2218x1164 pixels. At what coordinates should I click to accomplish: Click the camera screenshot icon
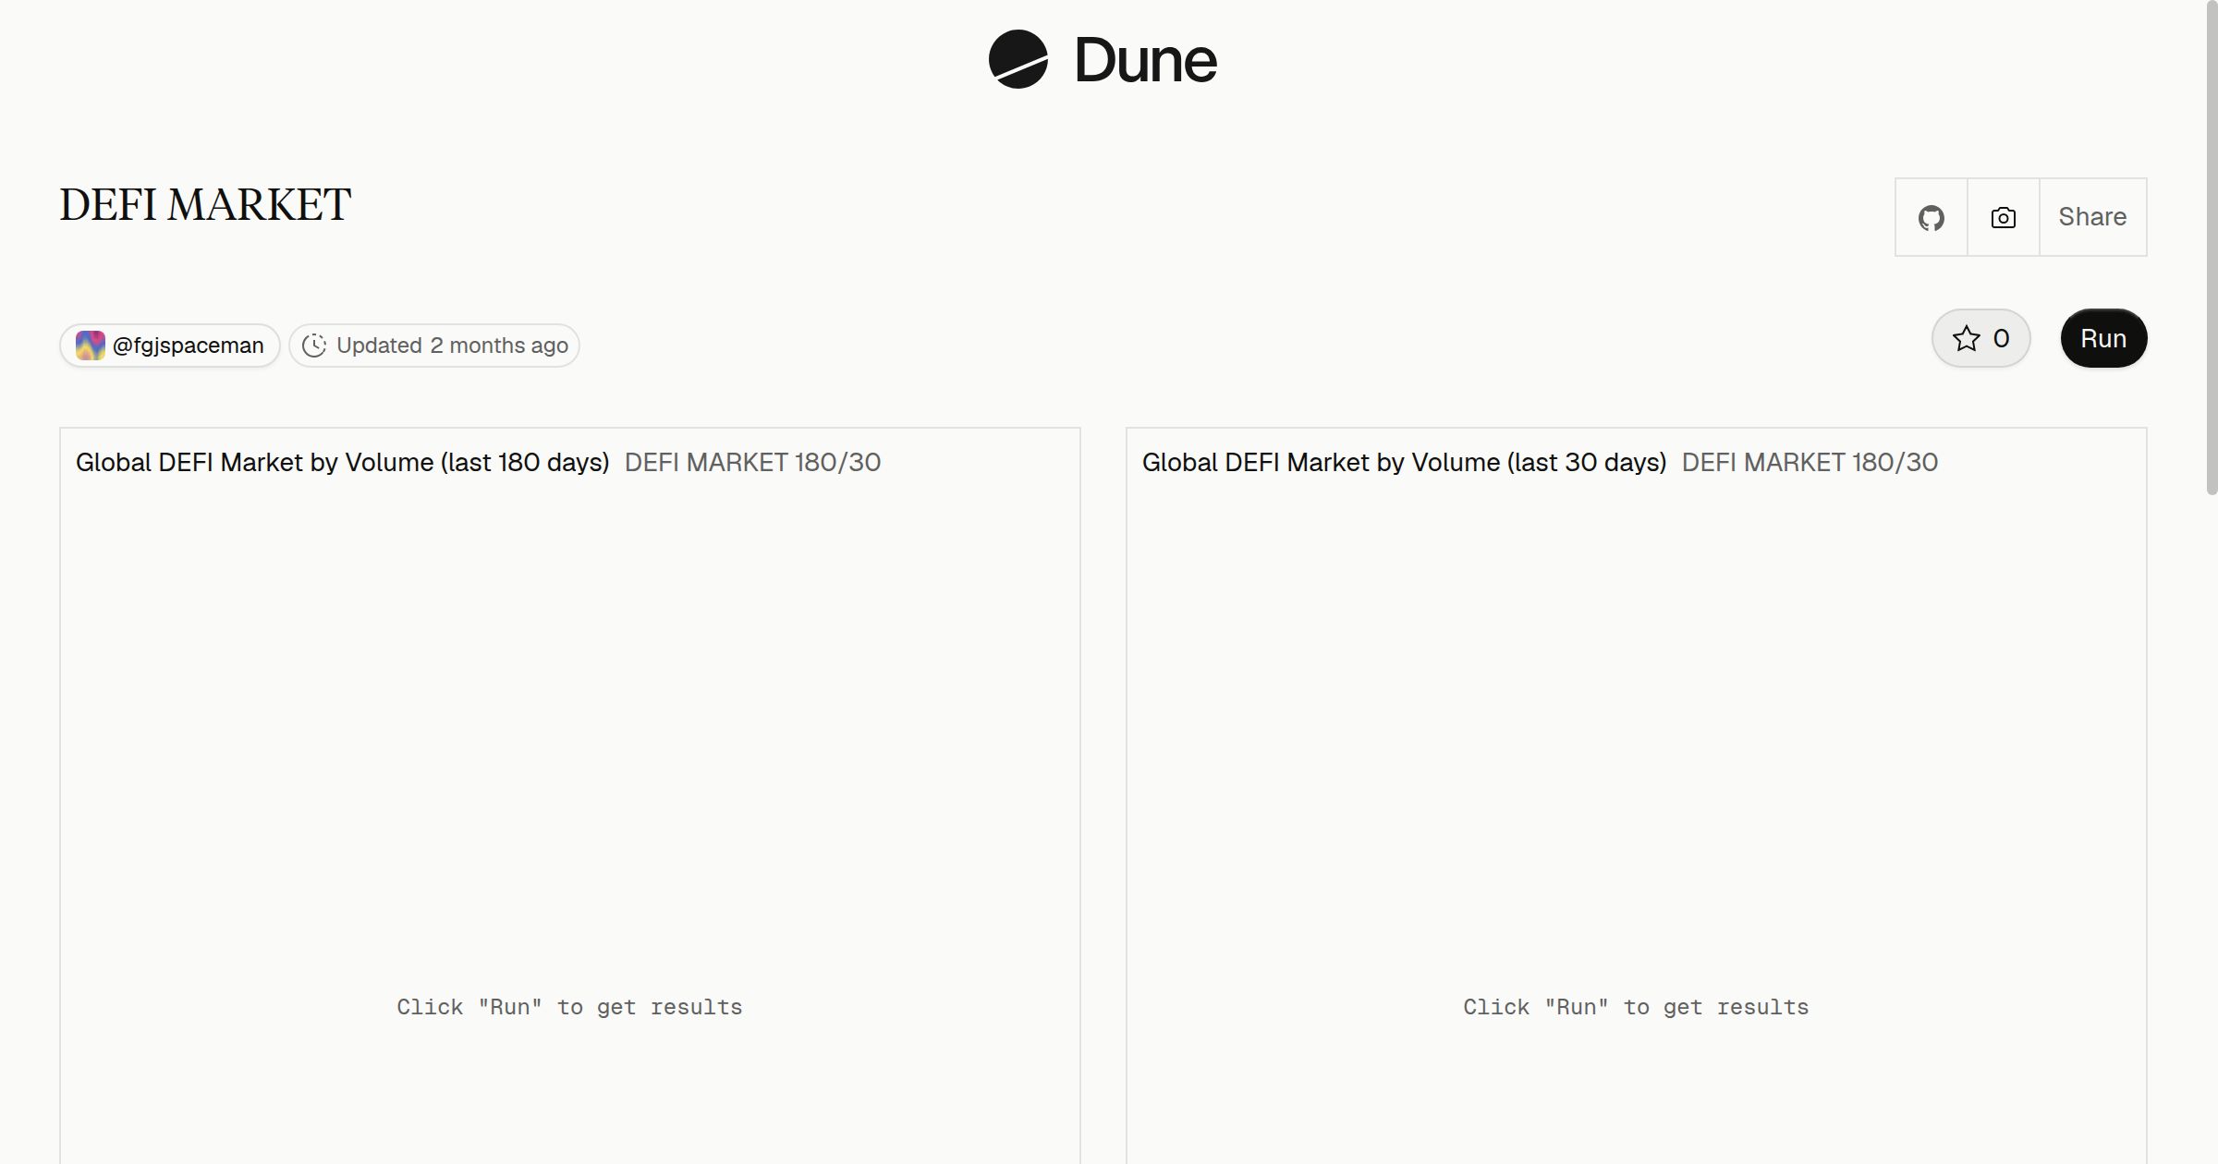tap(2003, 217)
